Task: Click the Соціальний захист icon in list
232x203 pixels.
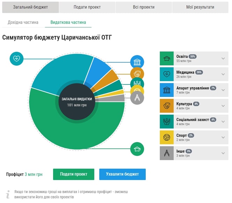Action: 167,121
